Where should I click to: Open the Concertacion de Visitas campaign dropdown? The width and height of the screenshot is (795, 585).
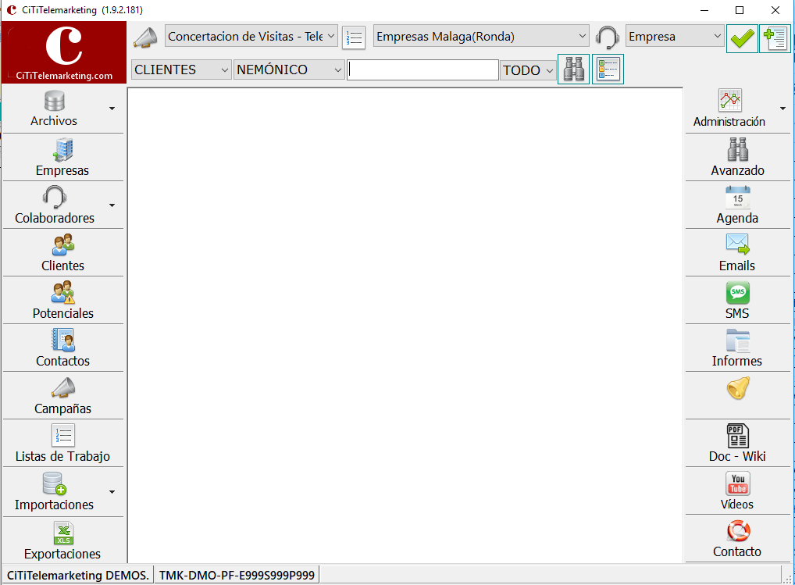point(251,37)
